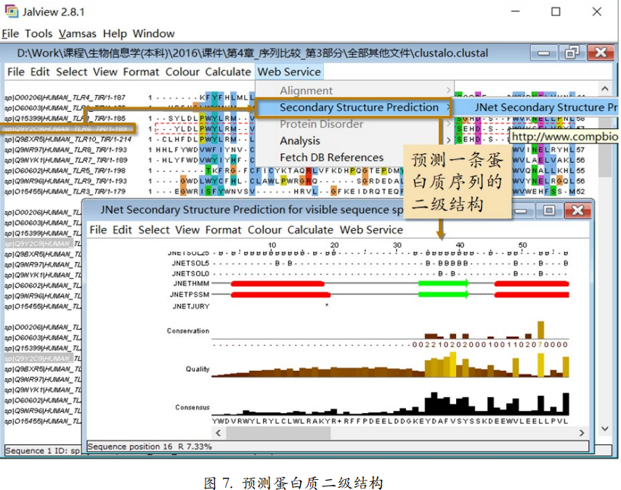The width and height of the screenshot is (621, 490).
Task: Choose Protein Disorder menu entry
Action: pyautogui.click(x=354, y=124)
